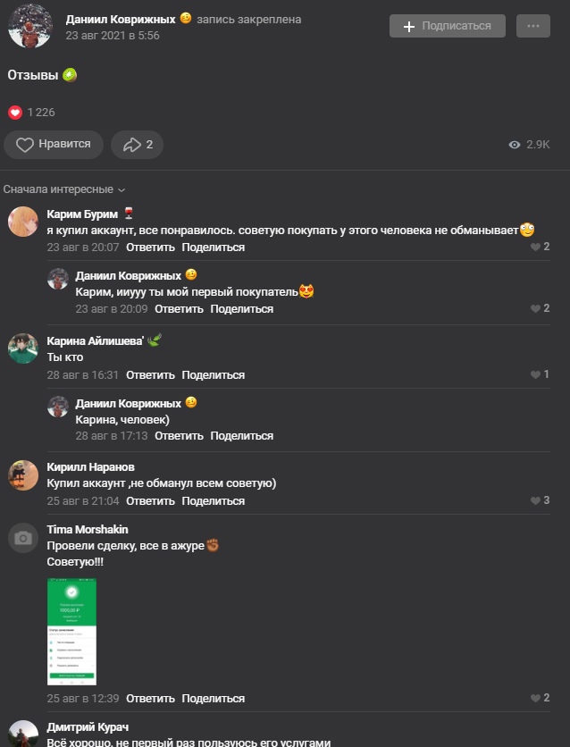Click Карим Бурим's avatar picture

coord(23,222)
